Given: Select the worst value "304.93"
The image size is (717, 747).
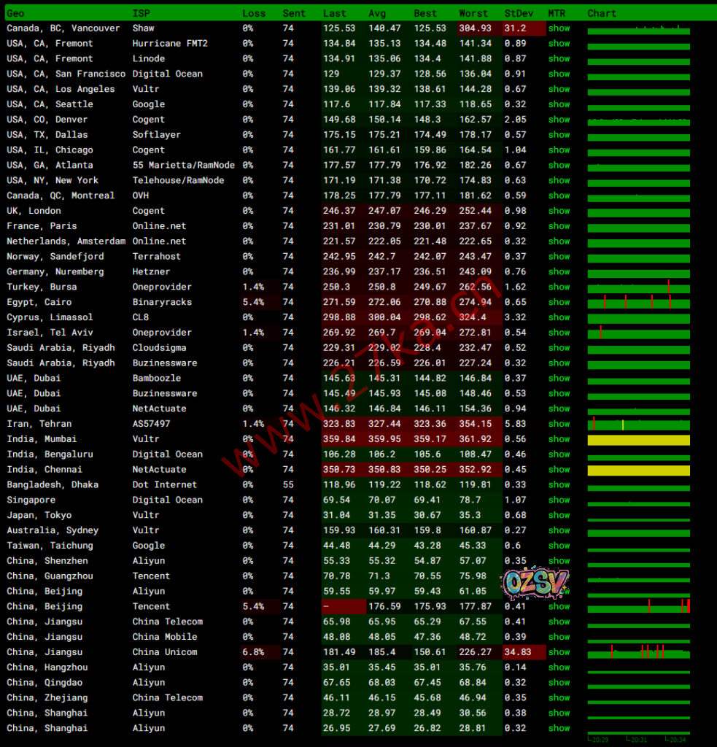Looking at the screenshot, I should pyautogui.click(x=475, y=28).
